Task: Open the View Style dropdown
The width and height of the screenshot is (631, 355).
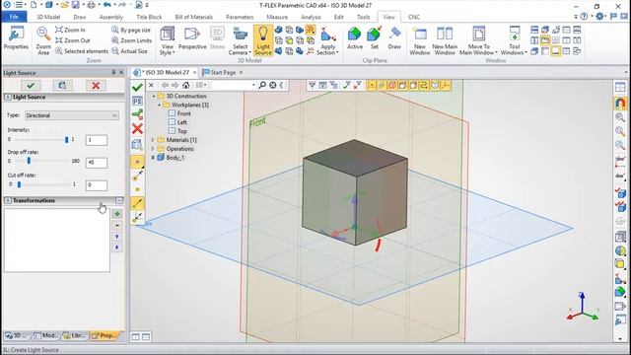Action: point(167,40)
